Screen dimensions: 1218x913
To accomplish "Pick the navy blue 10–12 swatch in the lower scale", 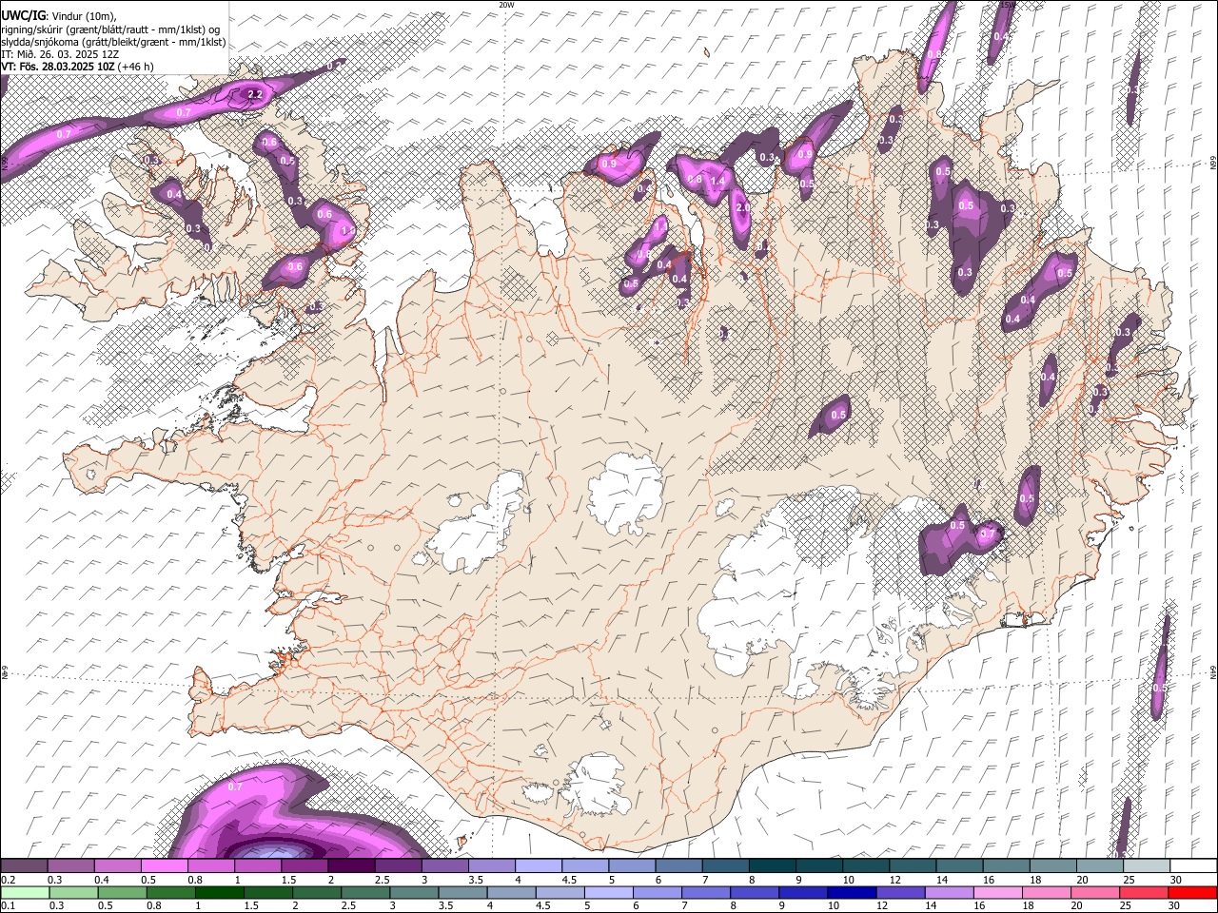I will pos(851,892).
